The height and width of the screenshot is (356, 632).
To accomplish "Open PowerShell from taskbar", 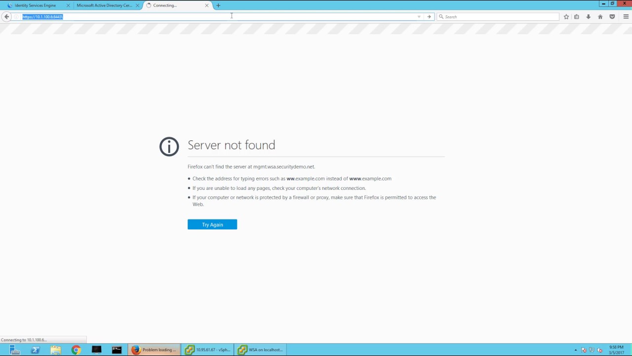I will pos(35,350).
